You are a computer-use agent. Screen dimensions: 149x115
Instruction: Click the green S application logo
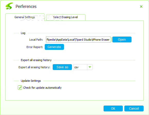click(9, 6)
